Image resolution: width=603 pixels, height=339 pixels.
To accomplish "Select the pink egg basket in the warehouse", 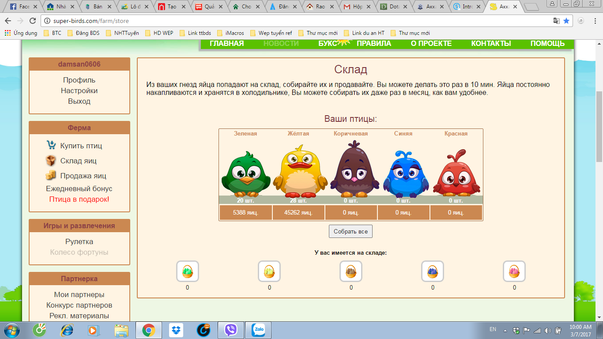I will [x=514, y=271].
